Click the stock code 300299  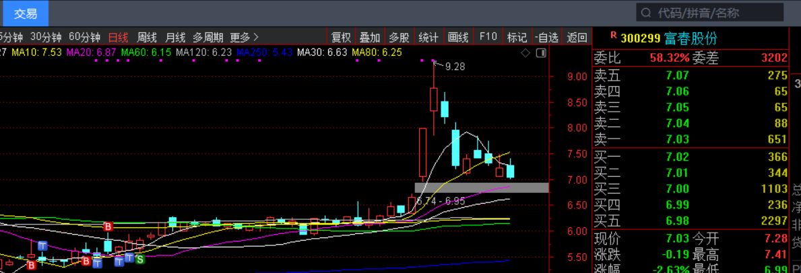[x=641, y=38]
